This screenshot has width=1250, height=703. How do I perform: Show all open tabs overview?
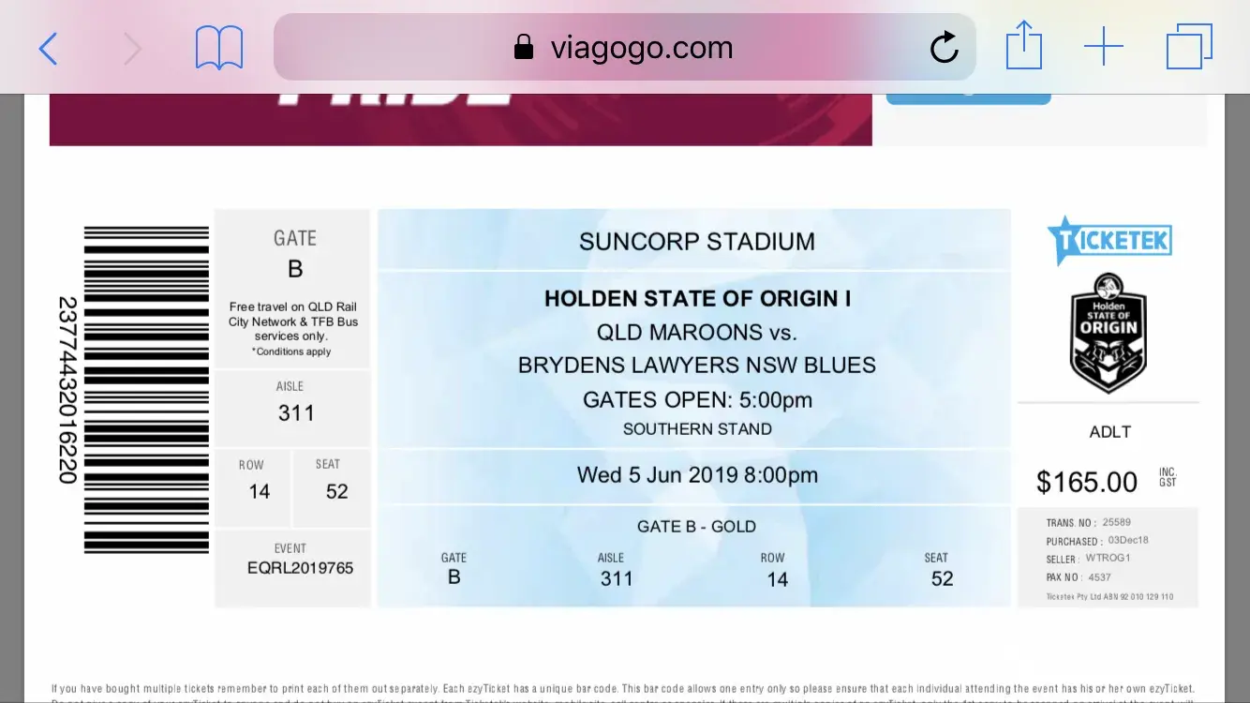[x=1189, y=47]
